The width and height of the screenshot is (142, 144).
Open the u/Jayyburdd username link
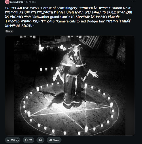point(17,2)
